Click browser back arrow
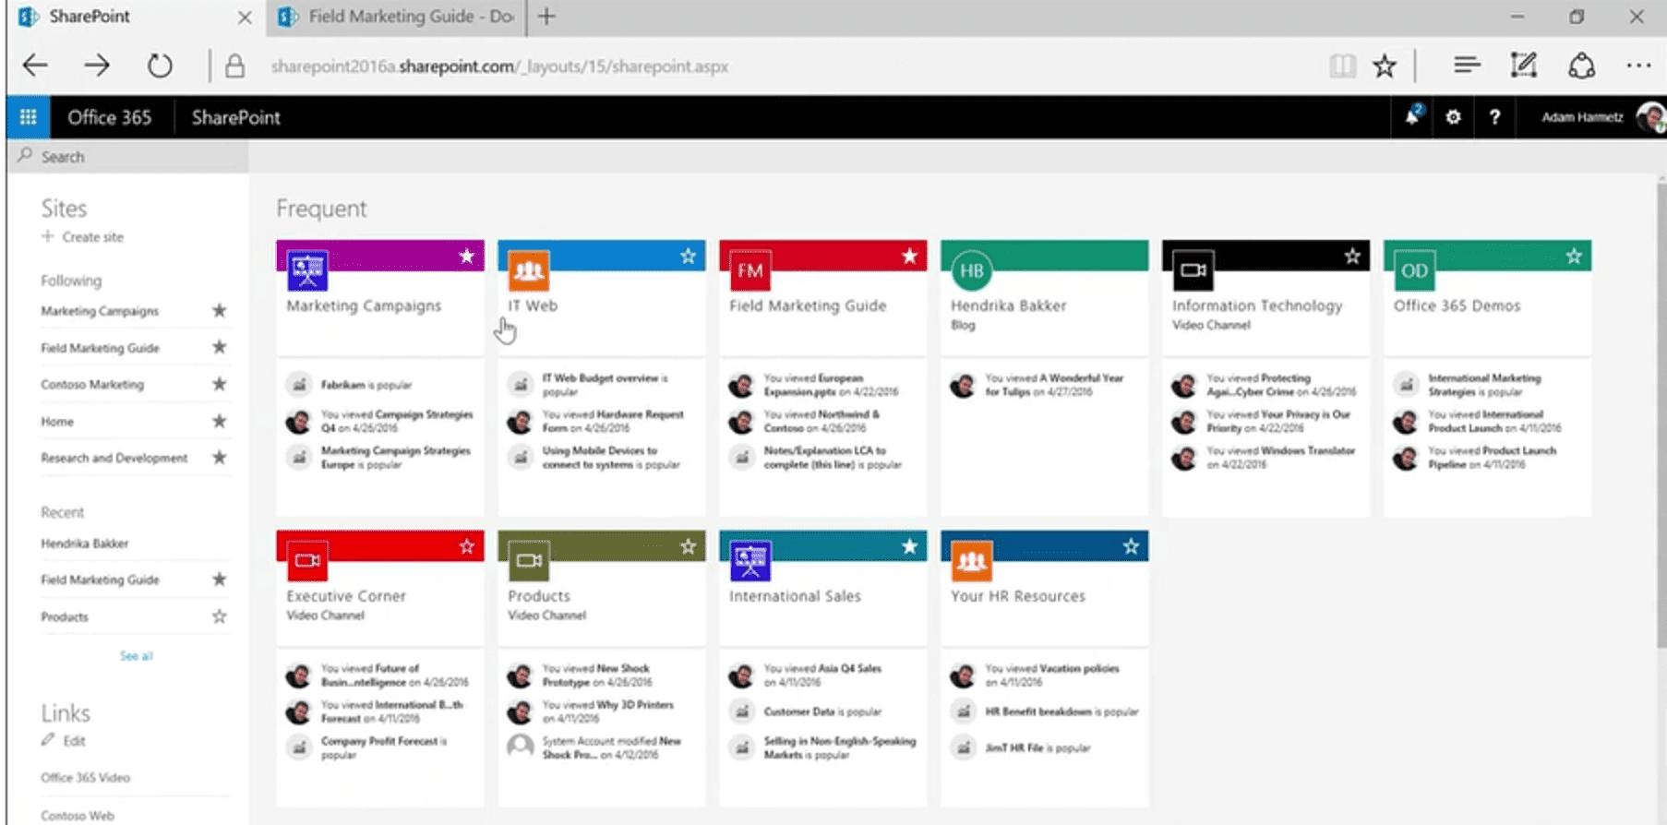The height and width of the screenshot is (825, 1667). pos(35,66)
